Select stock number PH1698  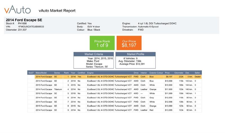(22, 23)
